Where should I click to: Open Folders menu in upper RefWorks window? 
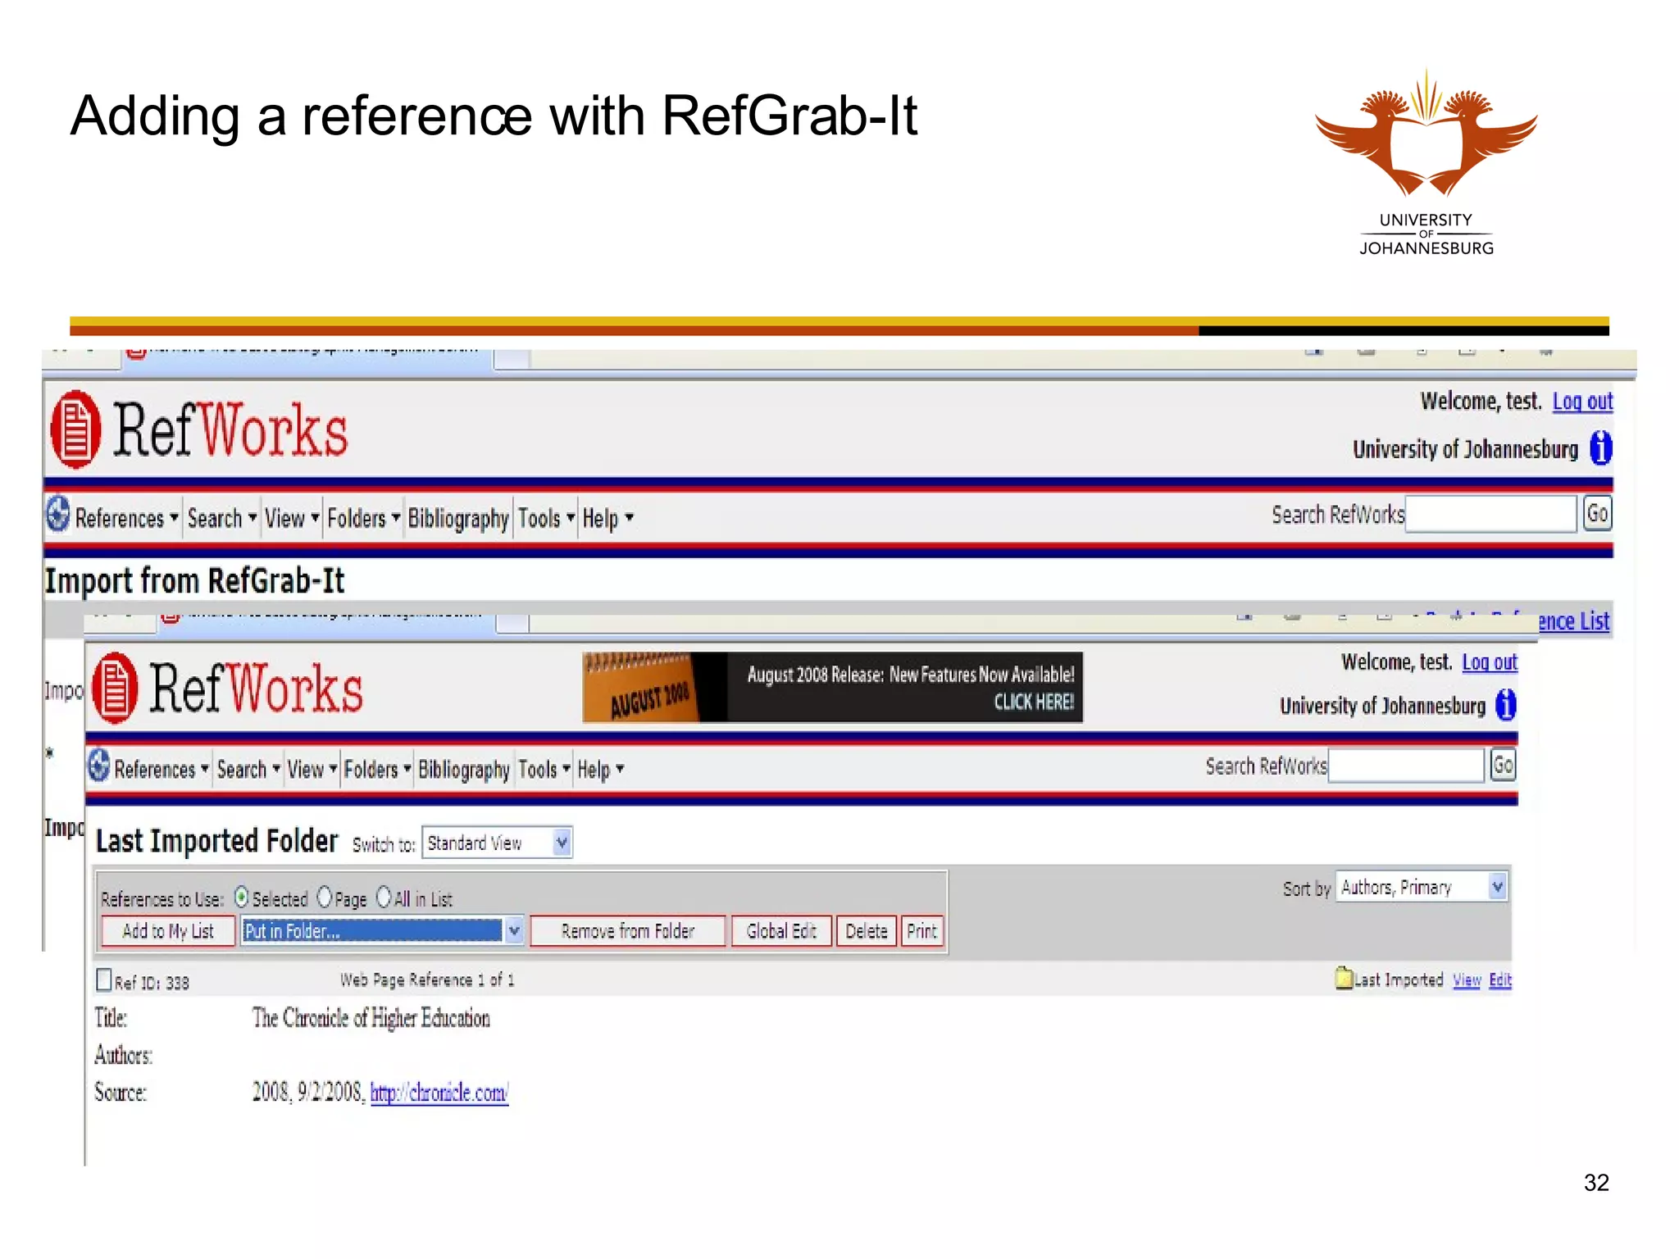tap(363, 519)
